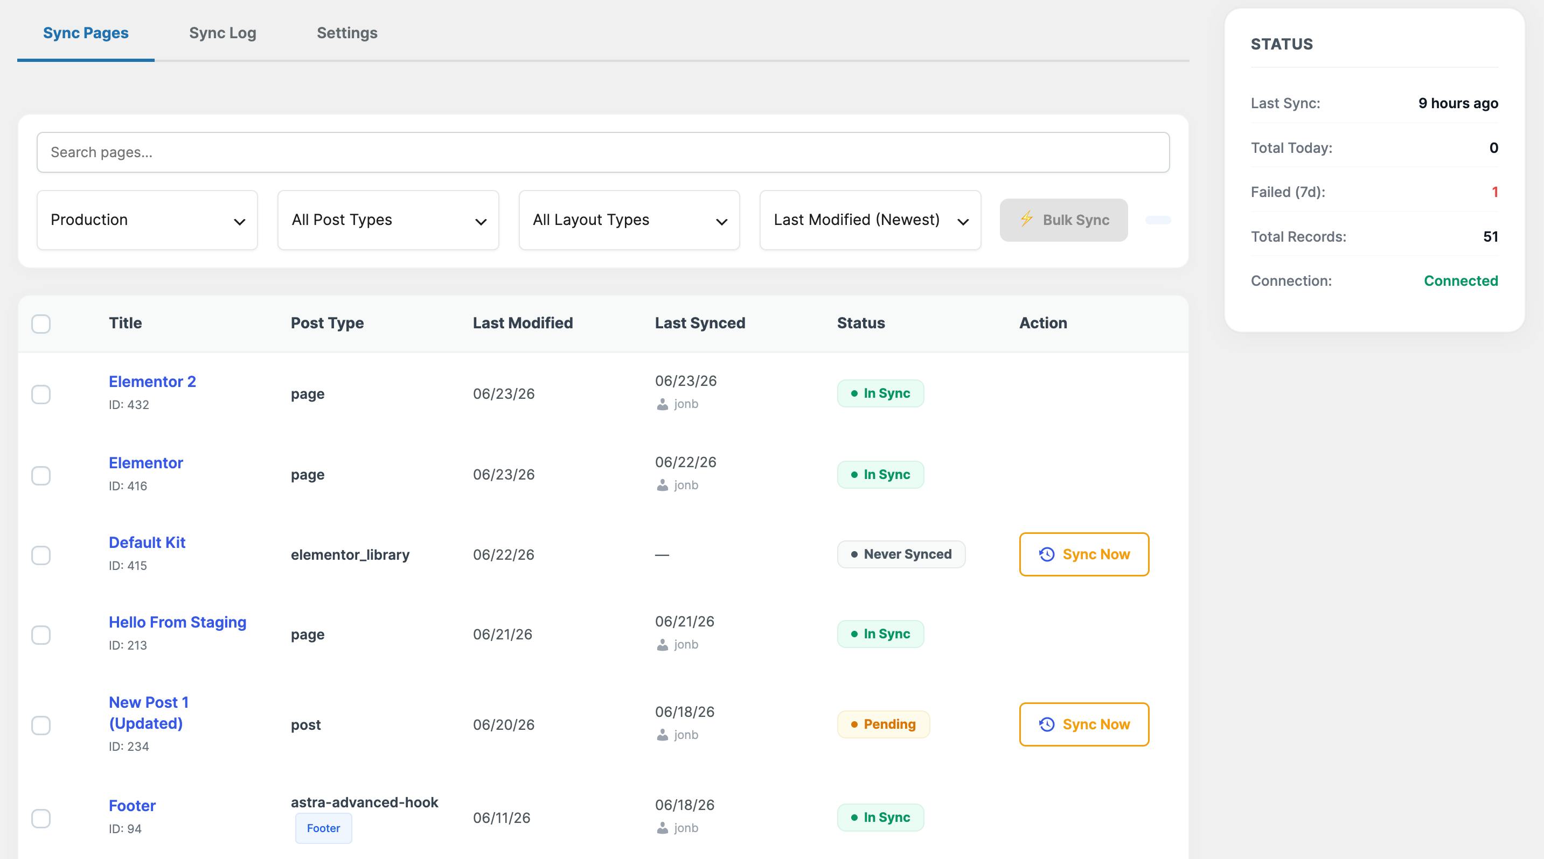Click the user icon in New Post 1 row
Screen dimensions: 1544x859
coord(662,735)
